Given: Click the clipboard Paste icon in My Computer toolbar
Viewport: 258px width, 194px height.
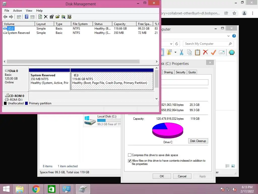Looking at the screenshot, I should pyautogui.click(x=198, y=52).
